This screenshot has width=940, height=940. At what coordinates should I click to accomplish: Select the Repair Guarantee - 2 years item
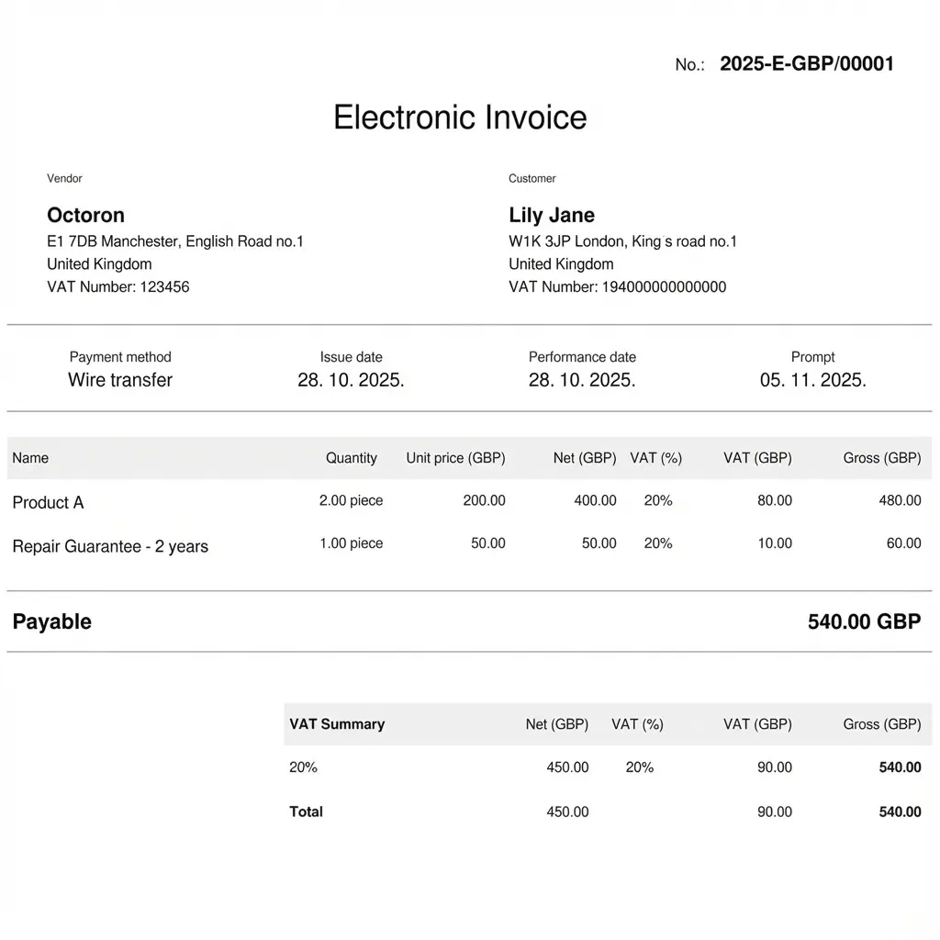coord(110,546)
